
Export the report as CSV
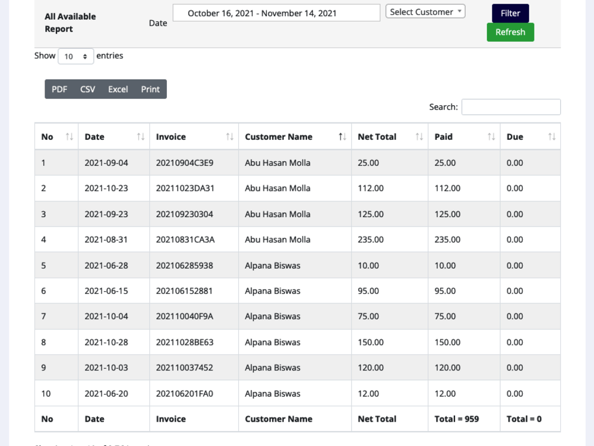pyautogui.click(x=87, y=89)
